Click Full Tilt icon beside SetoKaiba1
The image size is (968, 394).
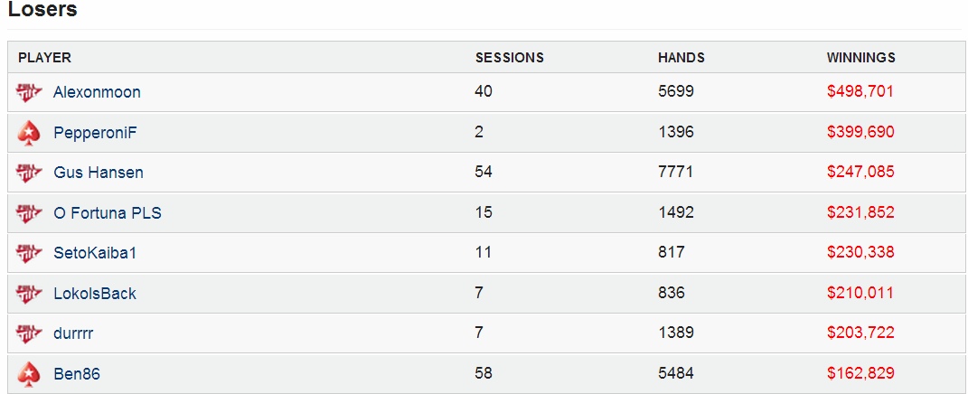[x=29, y=253]
